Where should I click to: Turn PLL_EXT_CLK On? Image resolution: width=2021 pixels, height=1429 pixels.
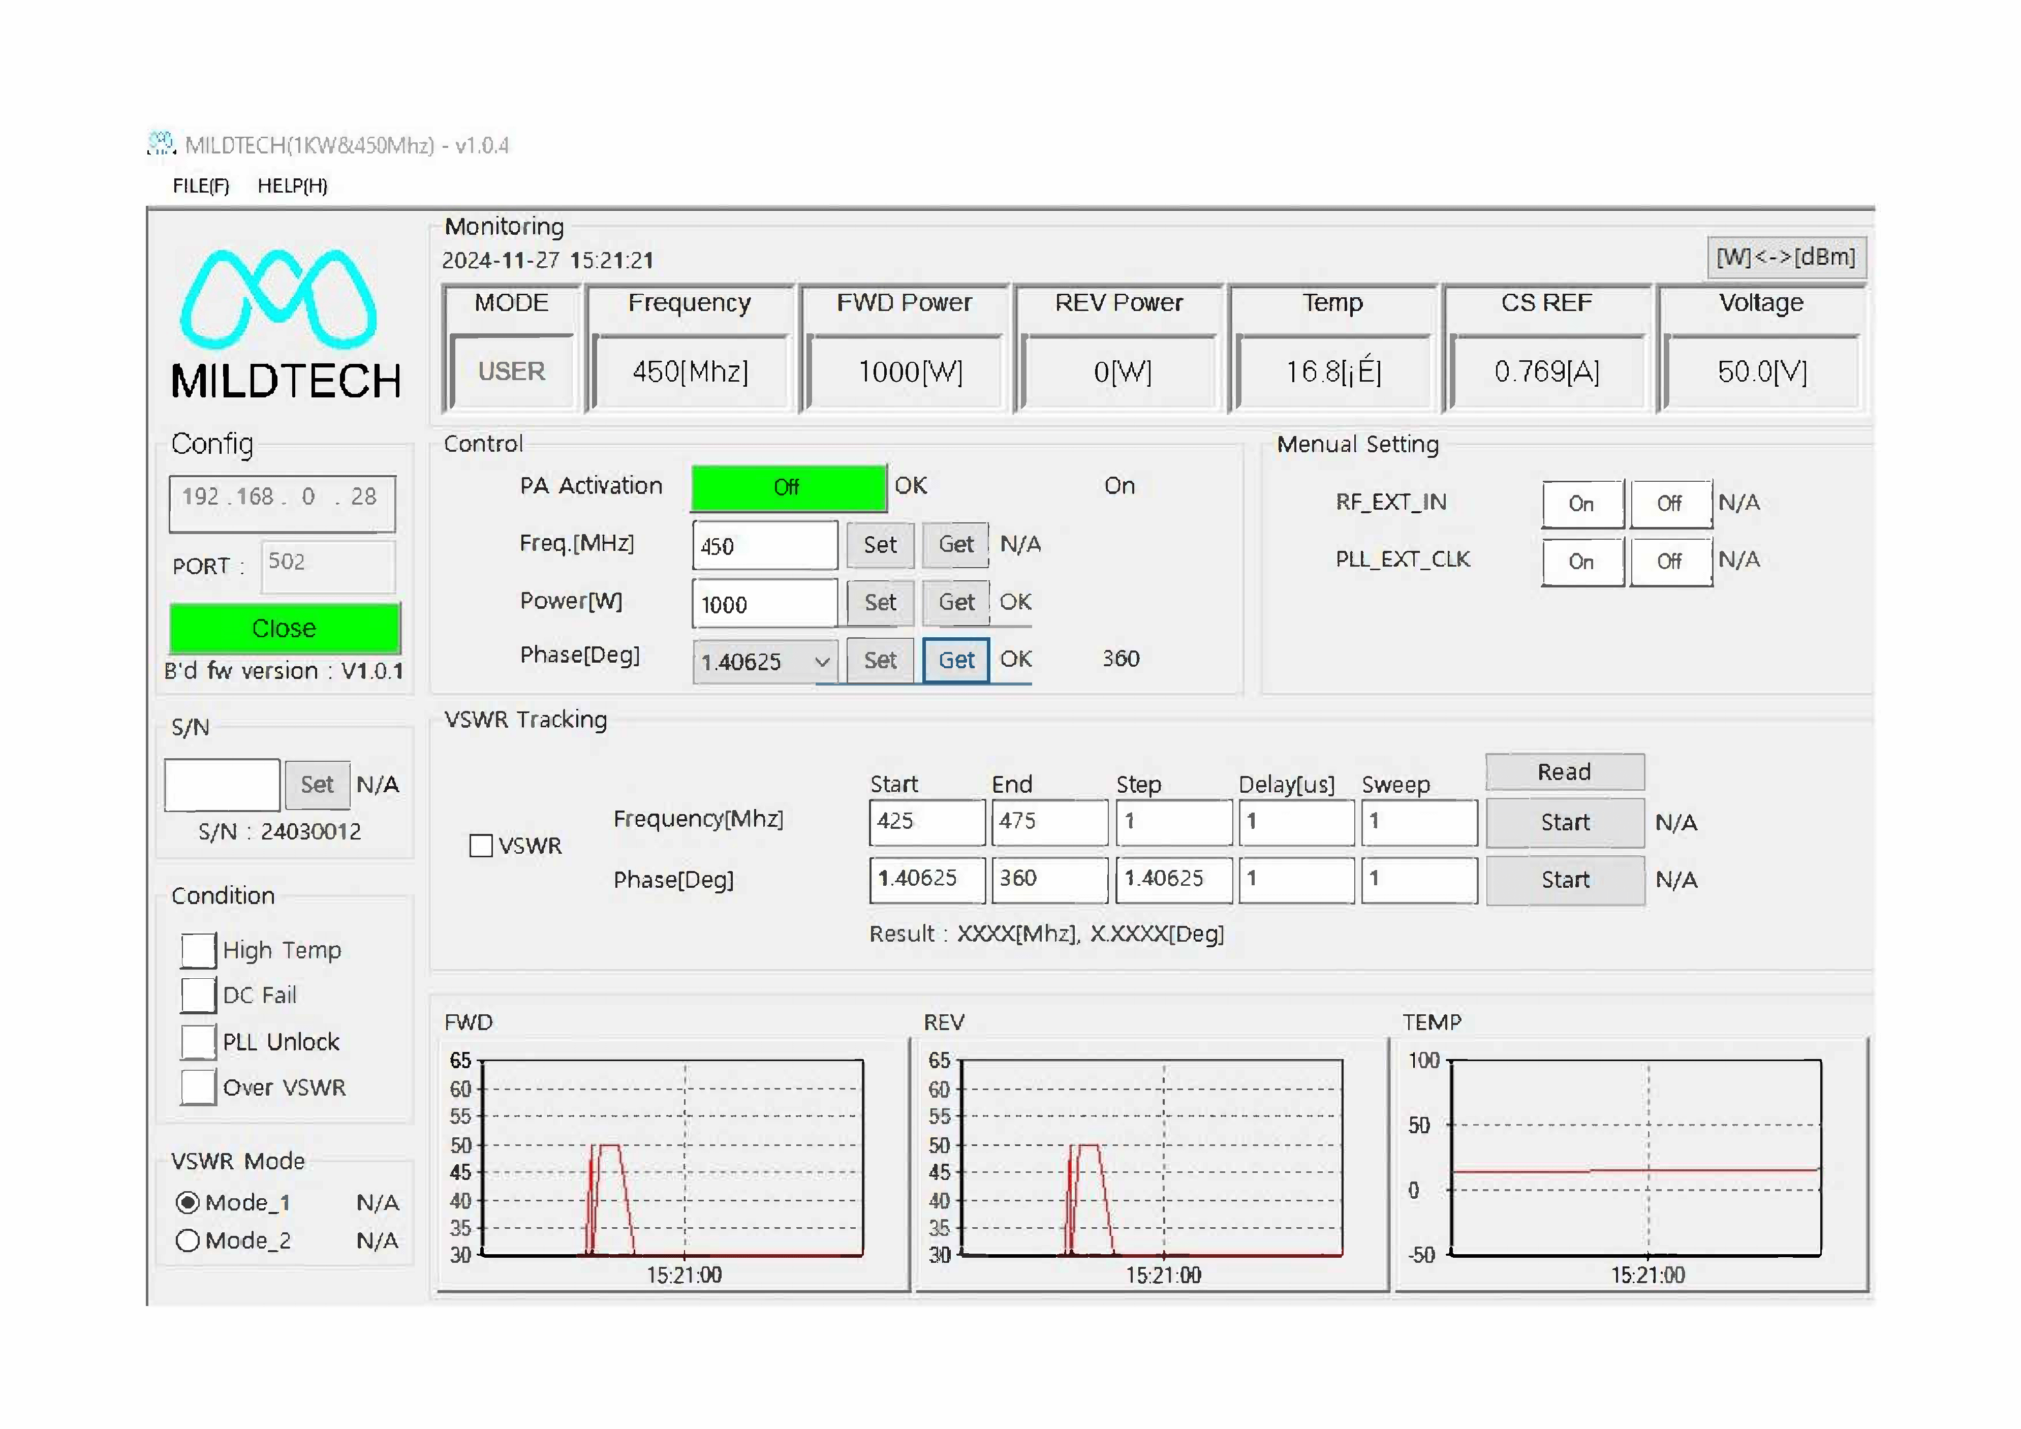1582,562
